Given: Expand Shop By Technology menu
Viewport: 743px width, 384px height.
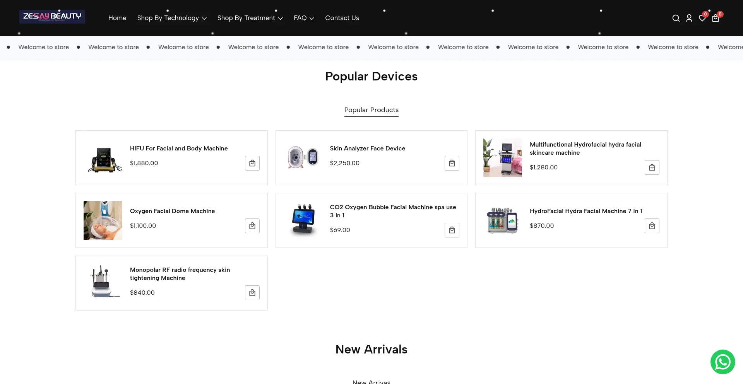Looking at the screenshot, I should (172, 18).
